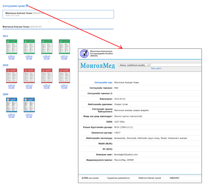208x188 pixels.
Task: Follow the v152 n4 03 сар link
Action: (11, 86)
